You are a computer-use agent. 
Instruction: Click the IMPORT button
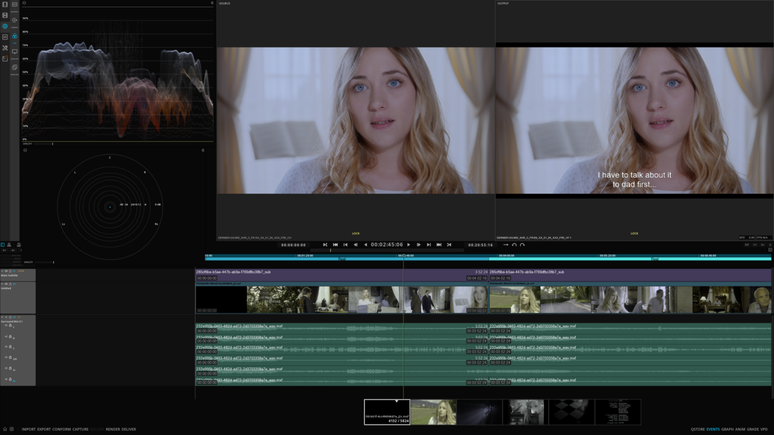pyautogui.click(x=28, y=429)
